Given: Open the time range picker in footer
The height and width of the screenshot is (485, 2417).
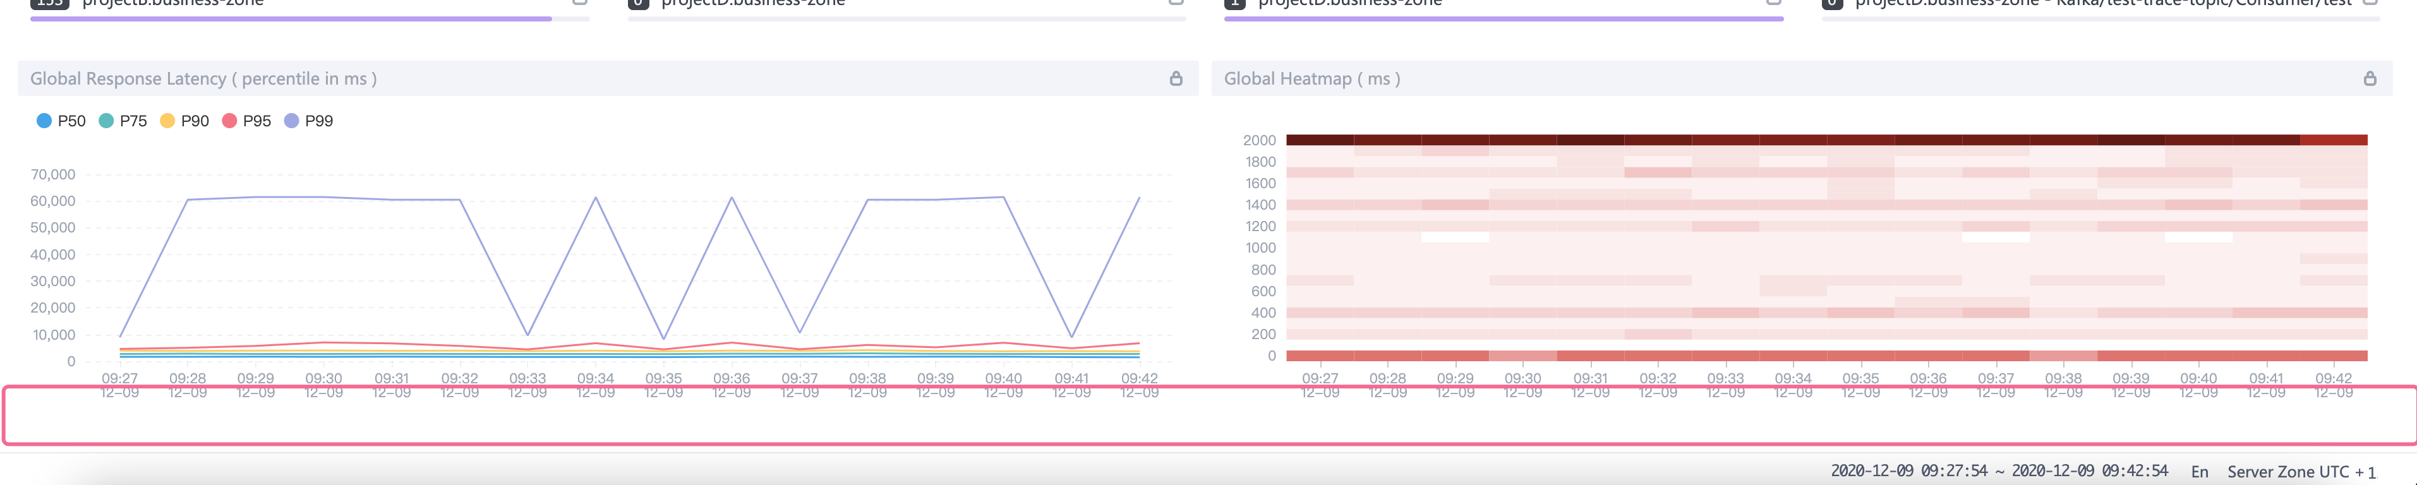Looking at the screenshot, I should (1999, 471).
